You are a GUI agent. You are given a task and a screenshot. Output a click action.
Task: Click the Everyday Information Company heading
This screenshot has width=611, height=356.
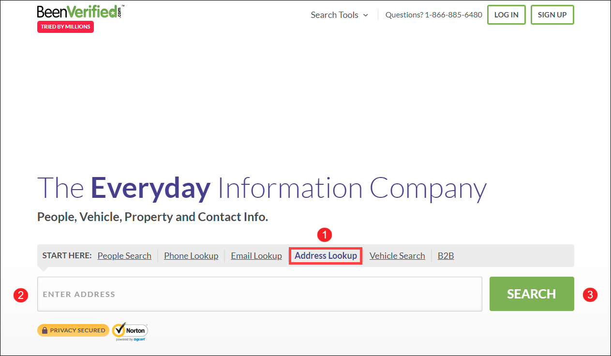[262, 189]
